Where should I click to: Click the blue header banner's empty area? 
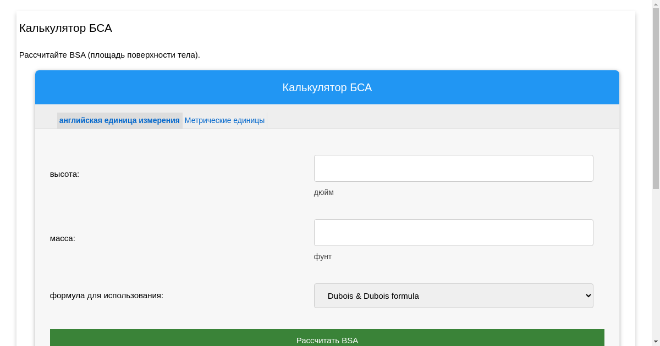[x=495, y=87]
